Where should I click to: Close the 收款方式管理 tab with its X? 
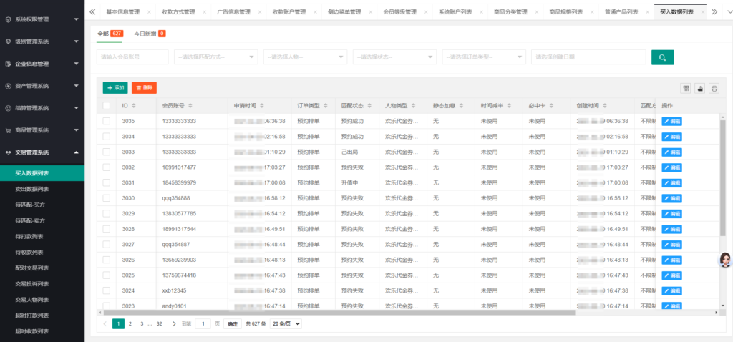click(x=204, y=11)
